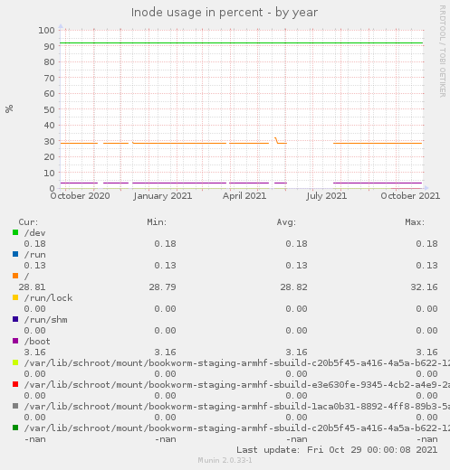Click the 'Avg:' column header
The width and height of the screenshot is (450, 470).
pos(286,222)
